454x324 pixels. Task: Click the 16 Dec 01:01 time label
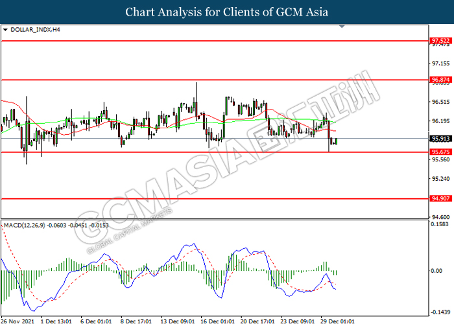click(217, 321)
